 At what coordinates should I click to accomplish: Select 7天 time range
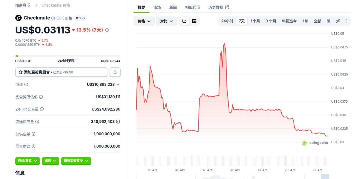point(242,21)
